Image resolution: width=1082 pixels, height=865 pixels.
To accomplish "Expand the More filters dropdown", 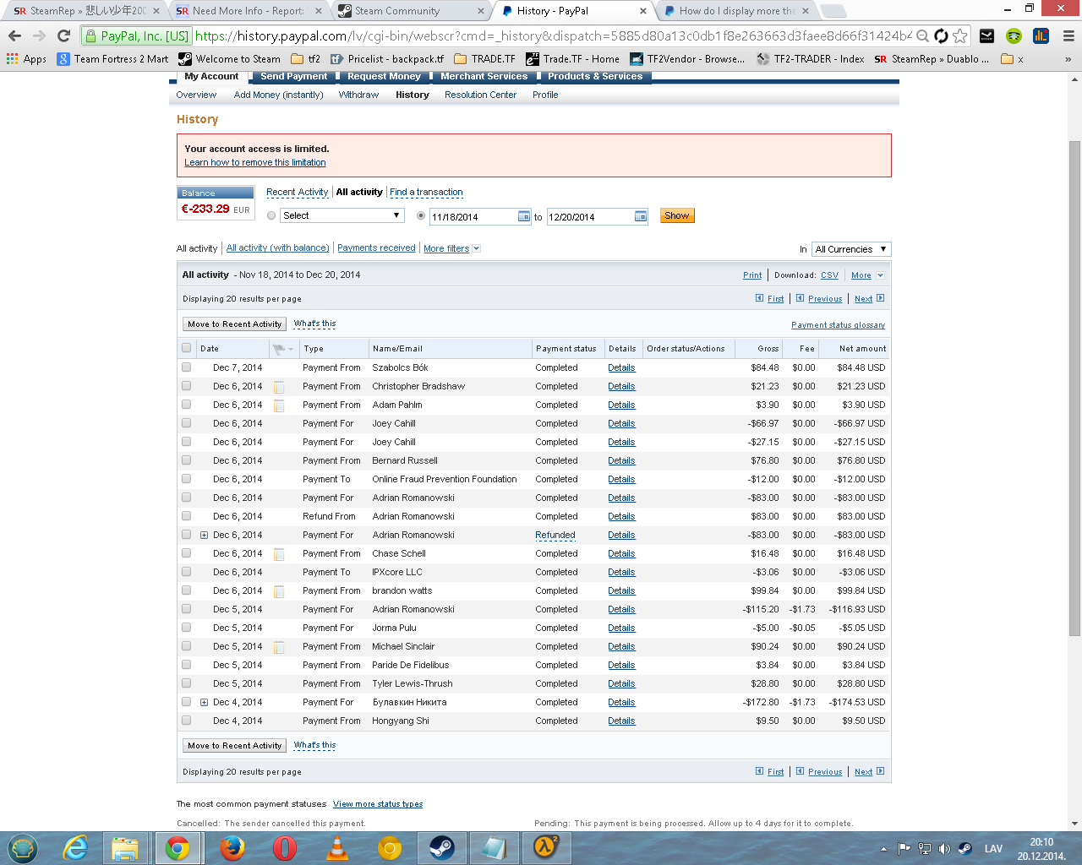I will coord(451,248).
